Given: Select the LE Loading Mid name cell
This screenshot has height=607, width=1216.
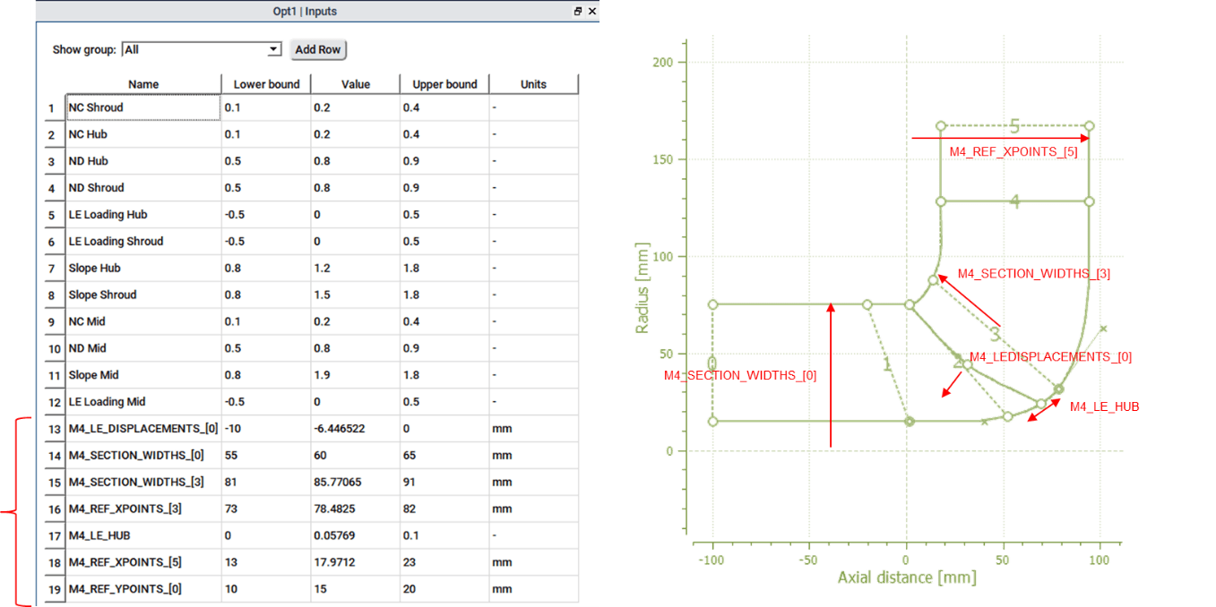Looking at the screenshot, I should (x=143, y=402).
